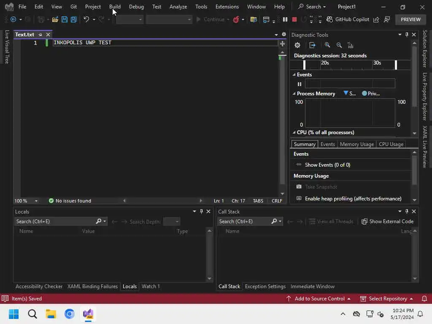This screenshot has width=432, height=324.
Task: Pin the Diagnostic Tools panel
Action: [407, 35]
